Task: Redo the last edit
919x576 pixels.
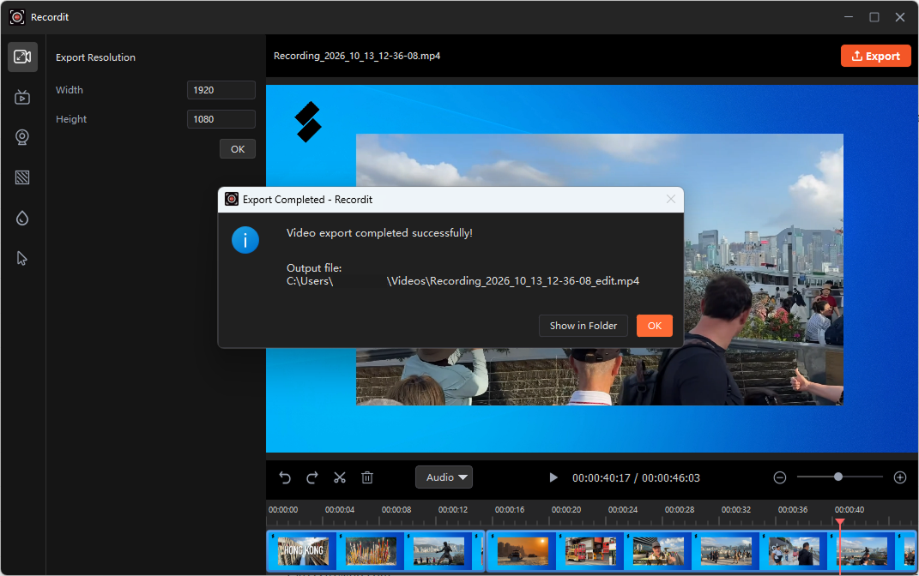Action: click(312, 477)
